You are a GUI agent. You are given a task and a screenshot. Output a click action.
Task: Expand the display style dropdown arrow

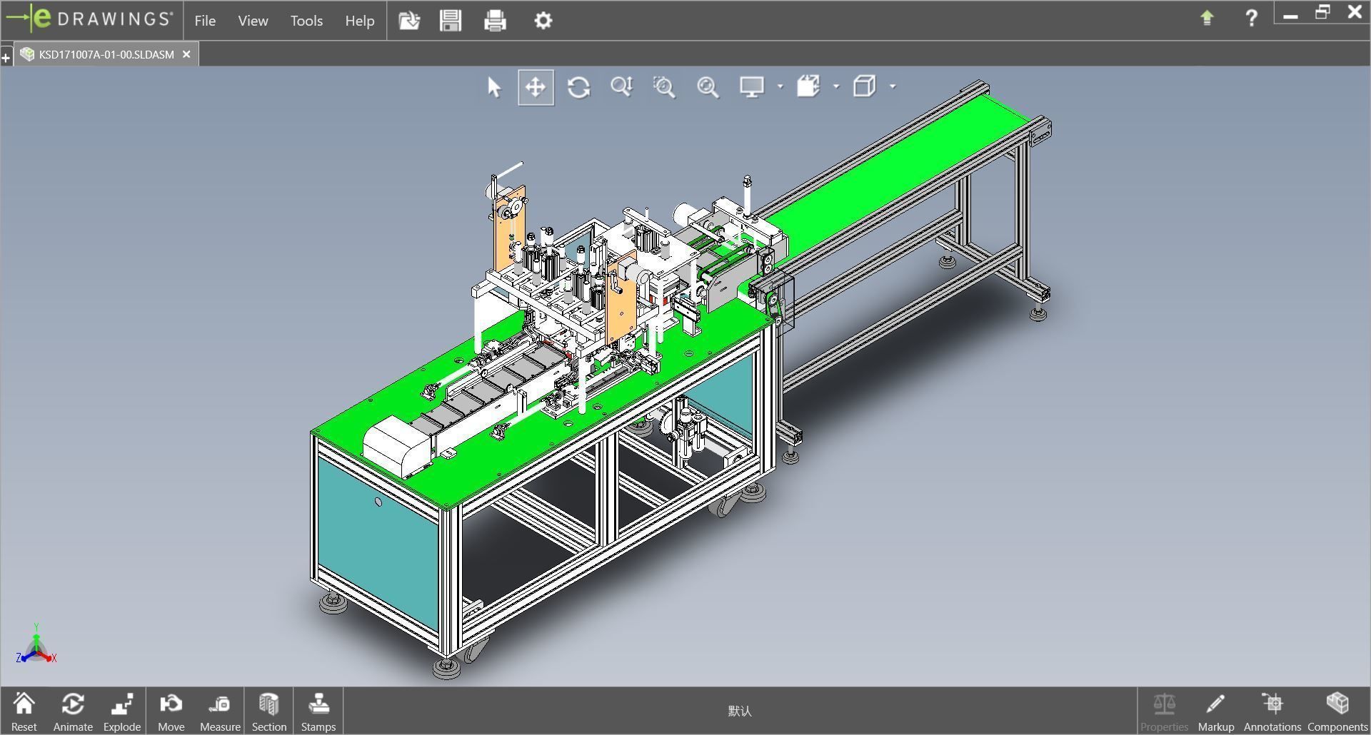click(x=780, y=87)
